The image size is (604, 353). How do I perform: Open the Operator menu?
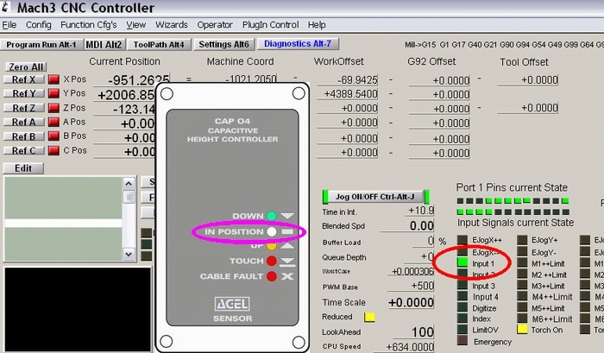tap(215, 25)
